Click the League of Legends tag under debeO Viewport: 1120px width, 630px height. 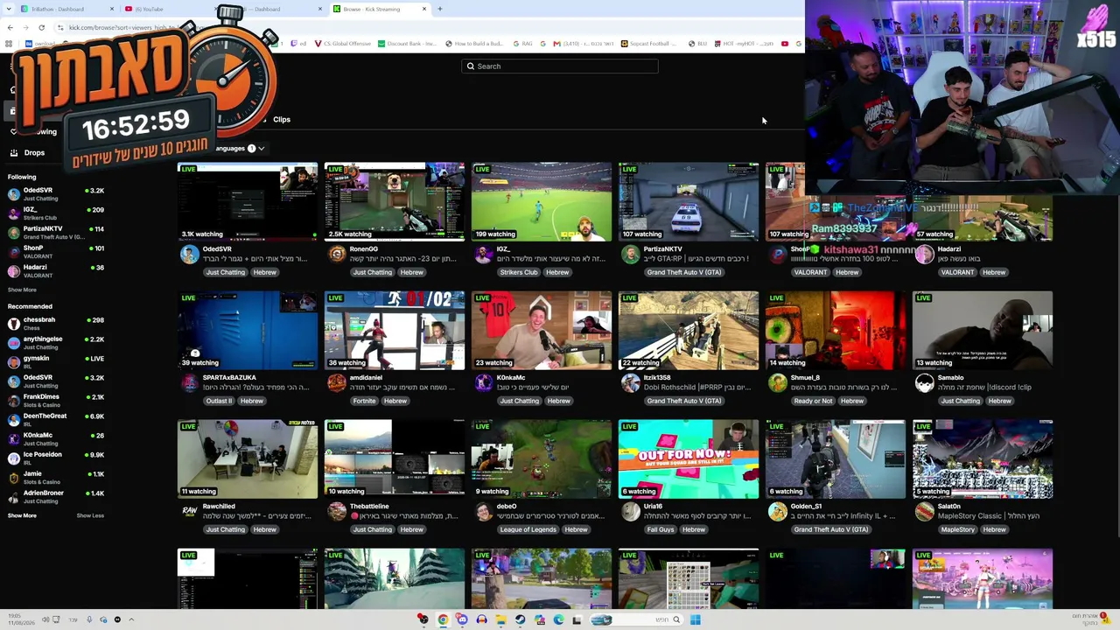(528, 530)
